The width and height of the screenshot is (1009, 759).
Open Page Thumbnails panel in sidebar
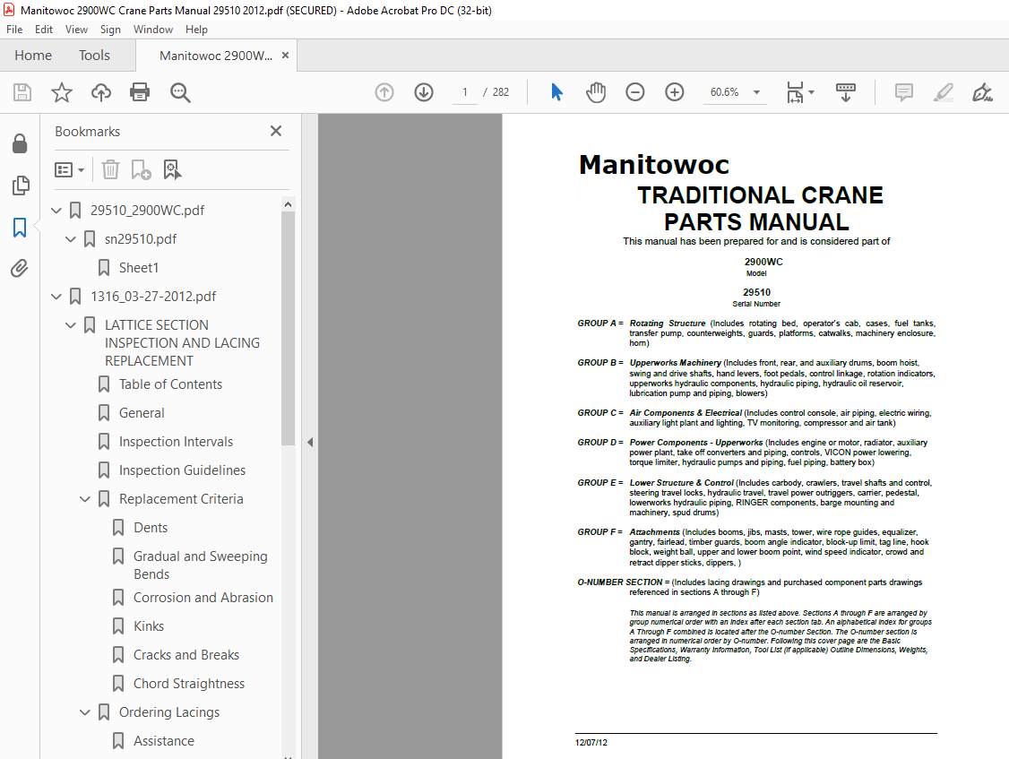click(20, 185)
